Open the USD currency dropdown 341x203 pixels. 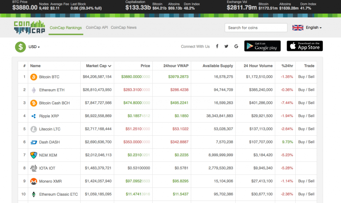pyautogui.click(x=34, y=47)
